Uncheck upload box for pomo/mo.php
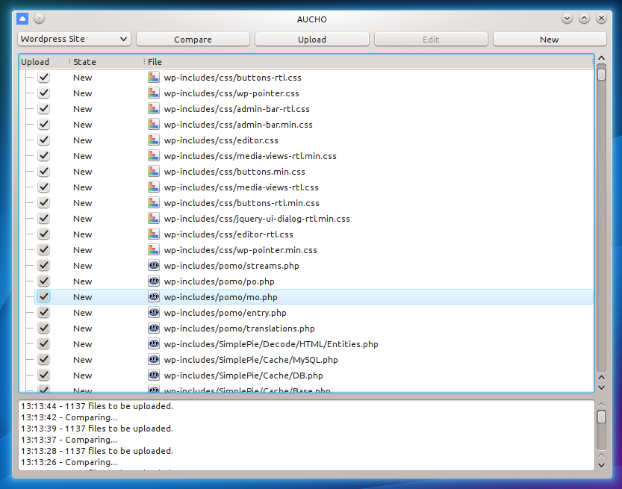Screen dimensions: 622x489 click(43, 296)
